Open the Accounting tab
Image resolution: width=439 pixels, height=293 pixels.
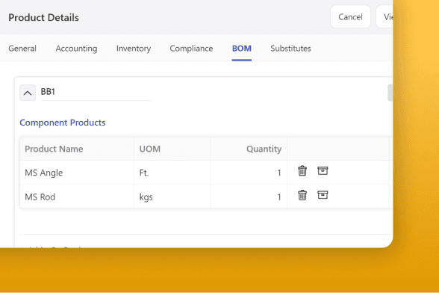(x=76, y=49)
